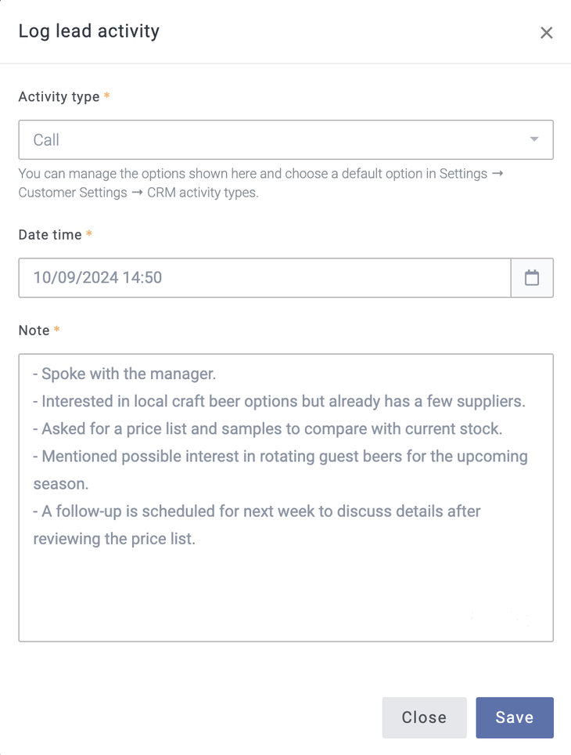Screen dimensions: 571x755
Task: Click the 'Date time' field label
Action: pos(50,235)
